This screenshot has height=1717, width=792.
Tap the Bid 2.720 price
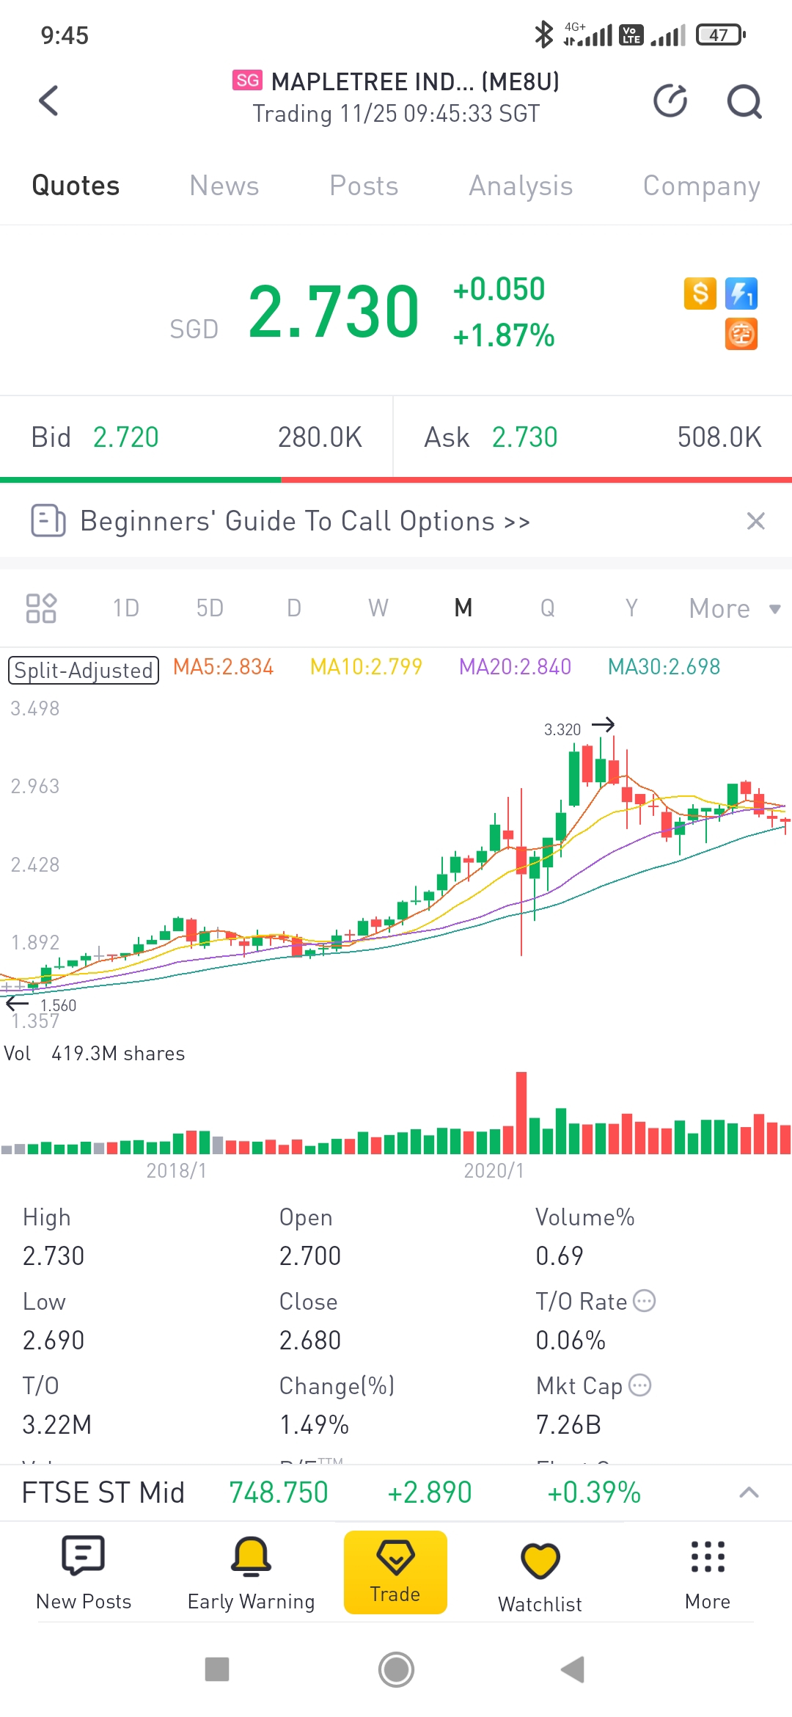tap(125, 437)
